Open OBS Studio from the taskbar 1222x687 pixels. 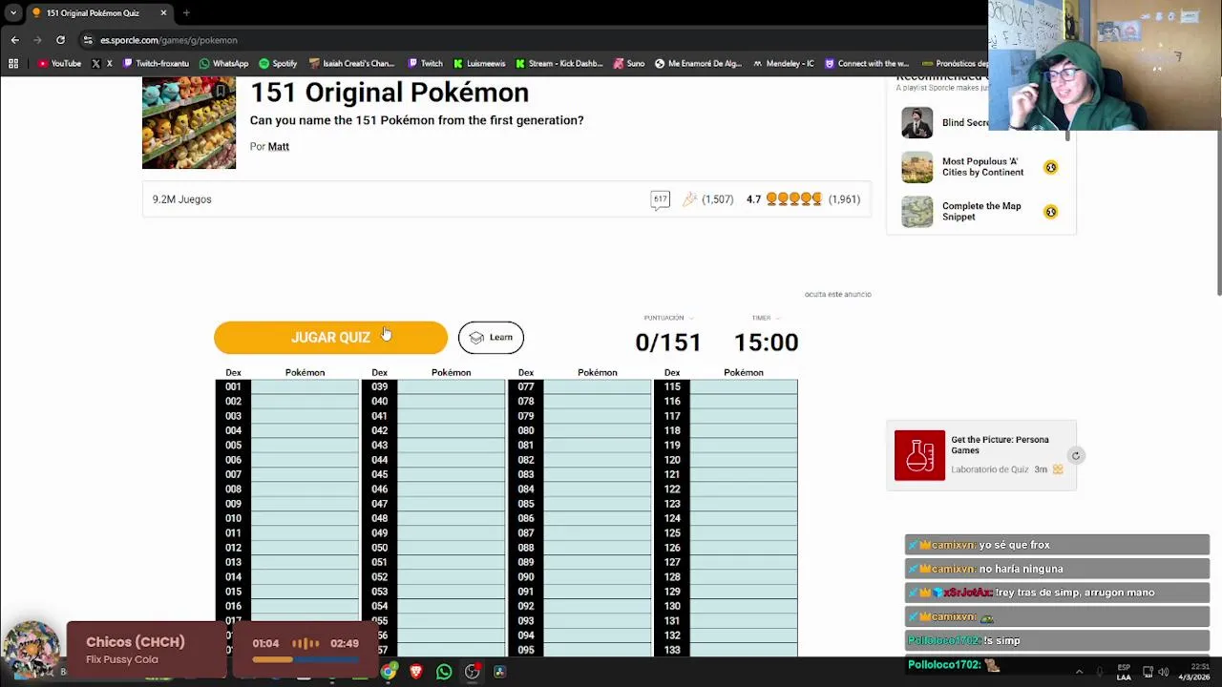point(472,672)
